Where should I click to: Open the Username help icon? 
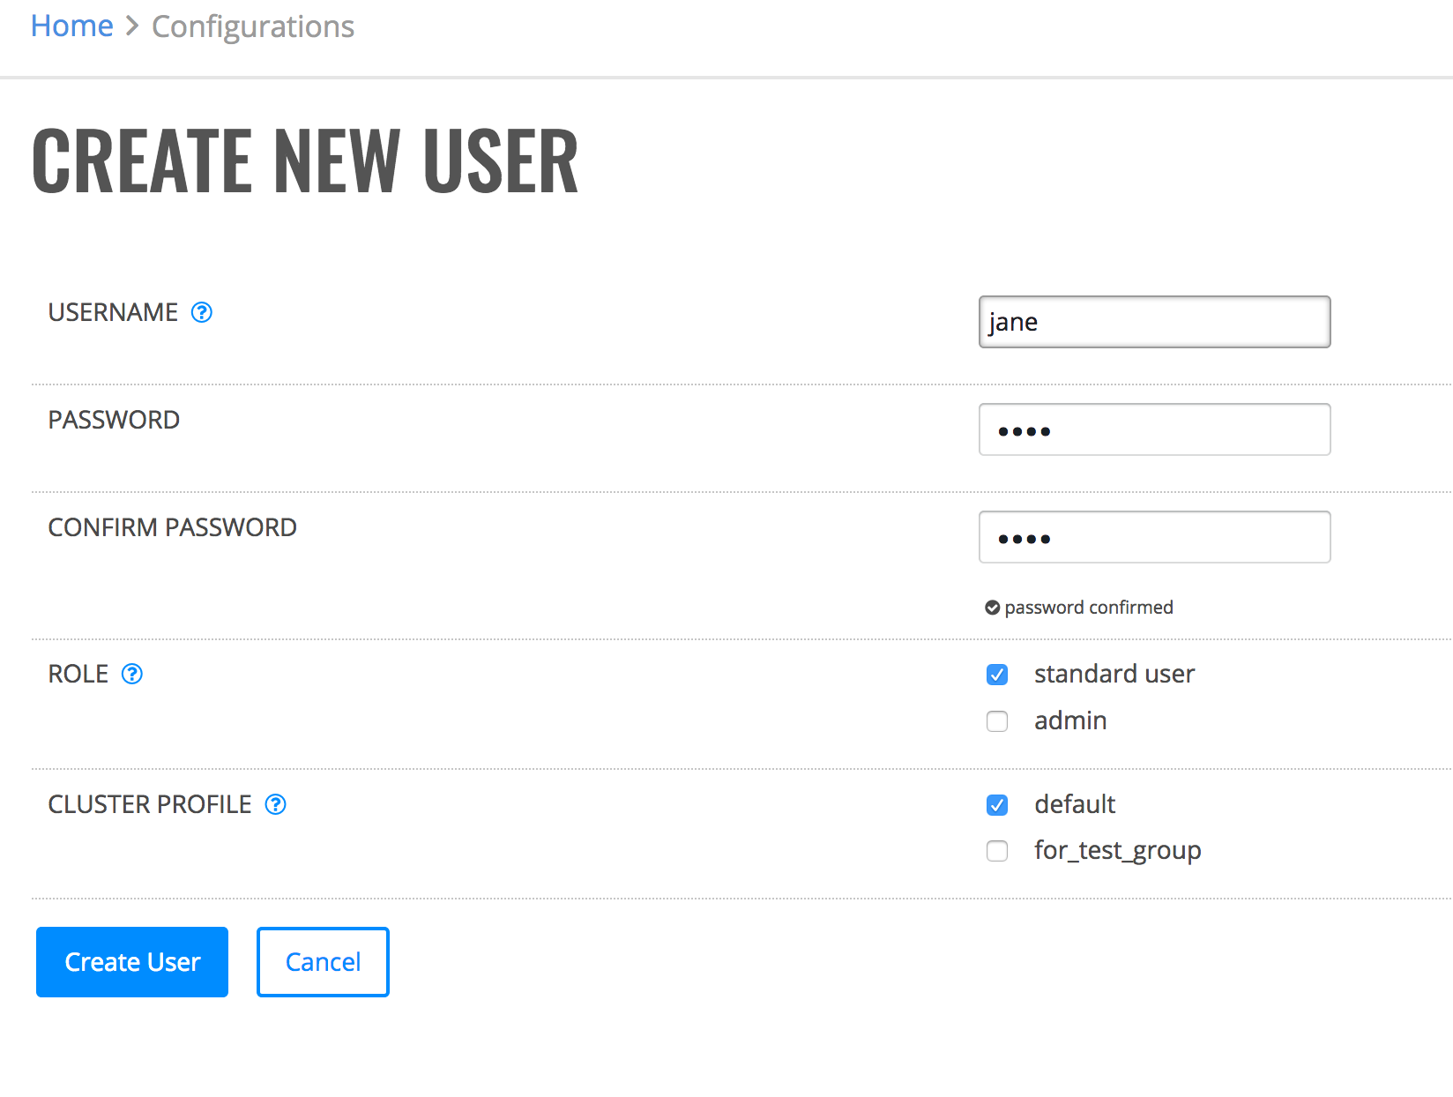pos(202,312)
